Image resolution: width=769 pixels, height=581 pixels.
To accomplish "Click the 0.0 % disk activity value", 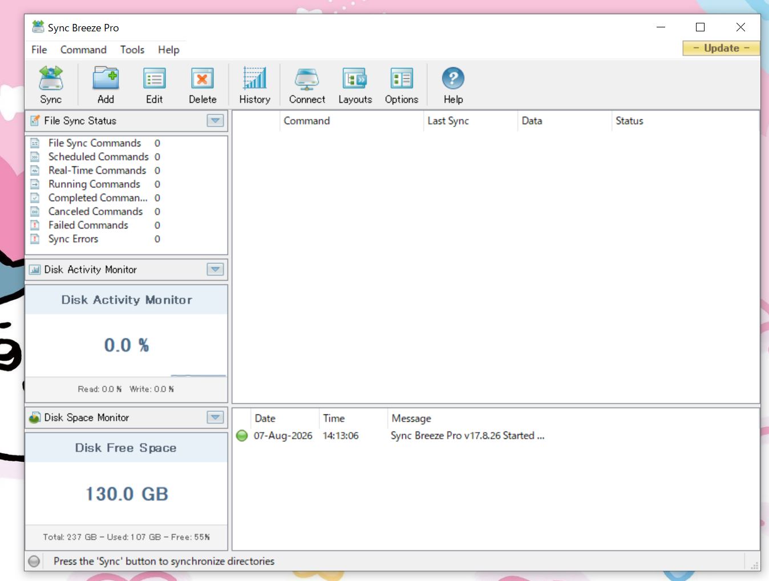I will [x=126, y=345].
